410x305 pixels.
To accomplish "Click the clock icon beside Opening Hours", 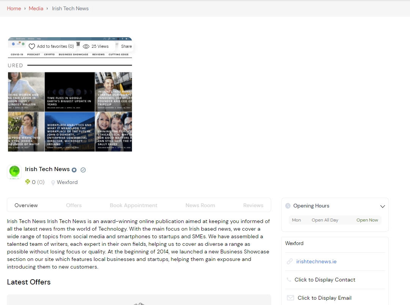I will (288, 206).
